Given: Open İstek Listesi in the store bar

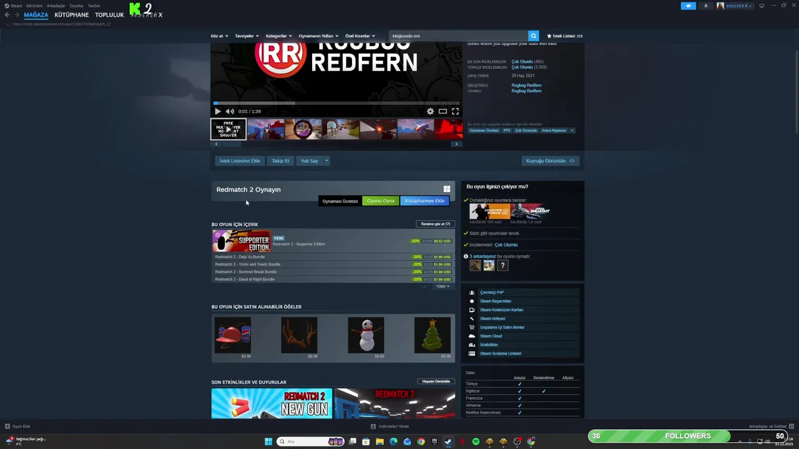Looking at the screenshot, I should 565,36.
